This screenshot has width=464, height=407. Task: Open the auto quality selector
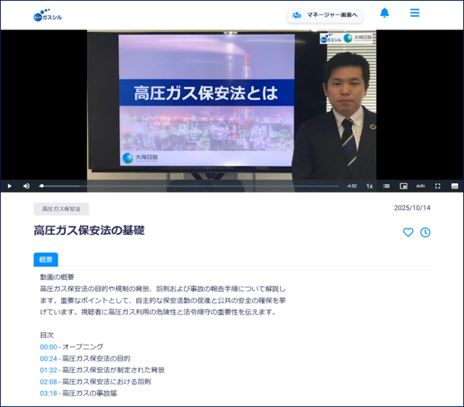coord(420,186)
